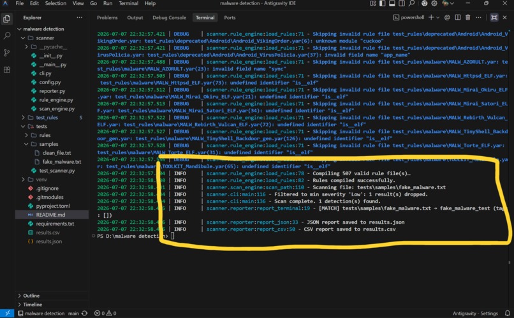Kill terminal with trash icon
Screen dimensions: 514x318
[468, 17]
